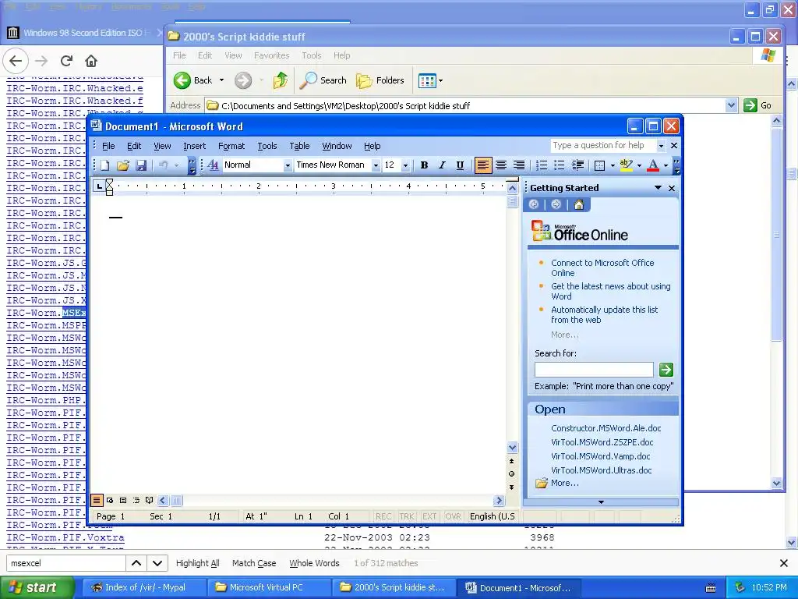
Task: Open Styles and Formatting pane icon
Action: pos(214,165)
